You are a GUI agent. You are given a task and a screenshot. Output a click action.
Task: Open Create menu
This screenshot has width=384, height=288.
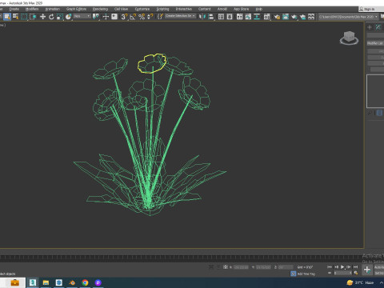click(x=14, y=9)
